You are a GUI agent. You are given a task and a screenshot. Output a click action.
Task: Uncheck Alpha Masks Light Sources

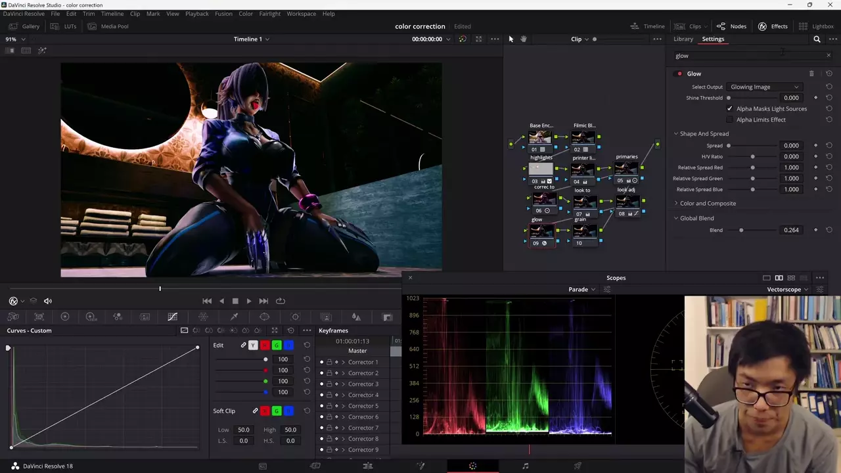[x=729, y=109]
